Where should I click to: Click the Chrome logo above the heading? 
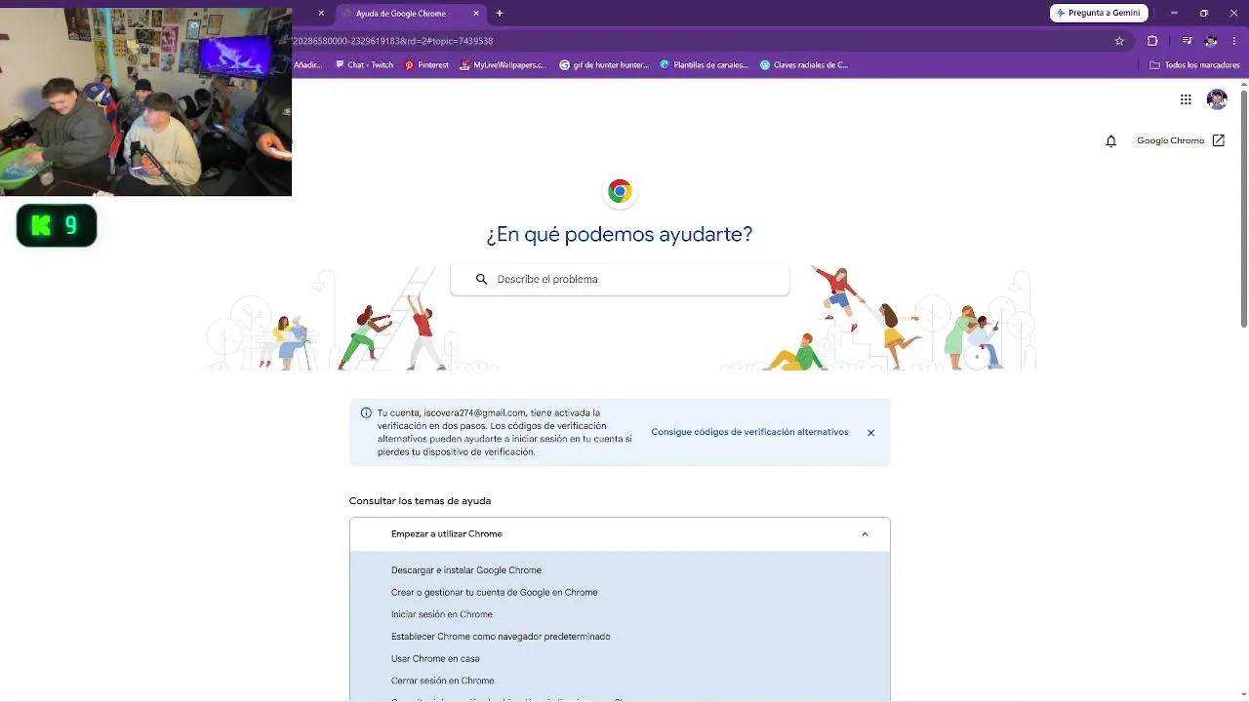click(620, 192)
